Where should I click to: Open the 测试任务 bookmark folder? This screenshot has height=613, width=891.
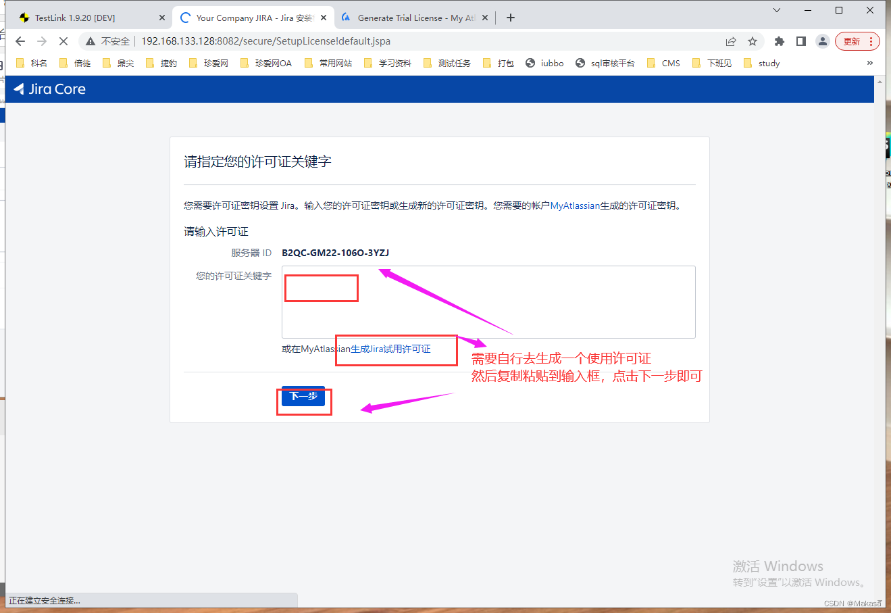click(447, 63)
